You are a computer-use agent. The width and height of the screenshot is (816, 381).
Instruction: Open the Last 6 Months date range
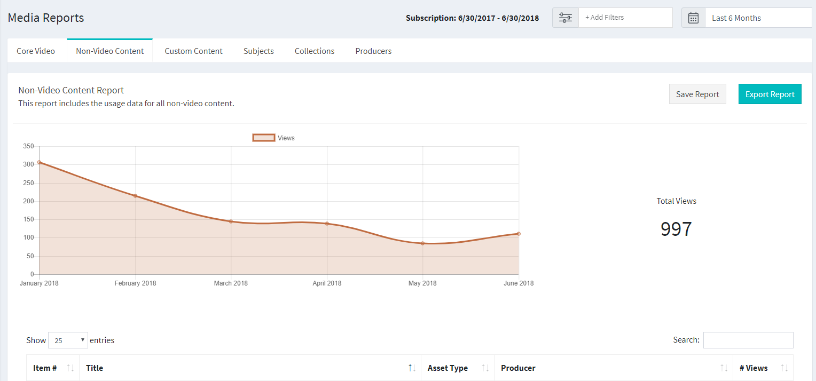[758, 18]
